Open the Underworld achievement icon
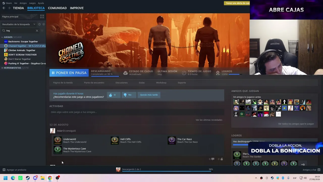The width and height of the screenshot is (323, 182). (58, 141)
